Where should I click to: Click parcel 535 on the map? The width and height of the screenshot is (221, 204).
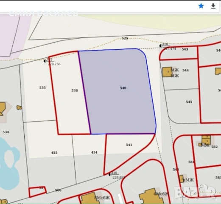point(42,88)
